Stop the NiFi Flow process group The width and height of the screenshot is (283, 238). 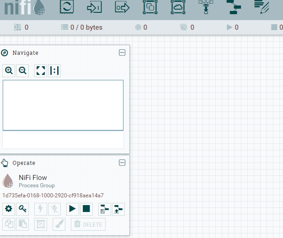(x=86, y=209)
